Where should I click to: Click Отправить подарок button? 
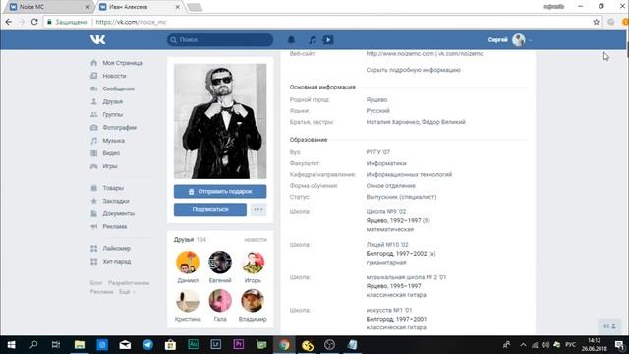click(x=220, y=192)
